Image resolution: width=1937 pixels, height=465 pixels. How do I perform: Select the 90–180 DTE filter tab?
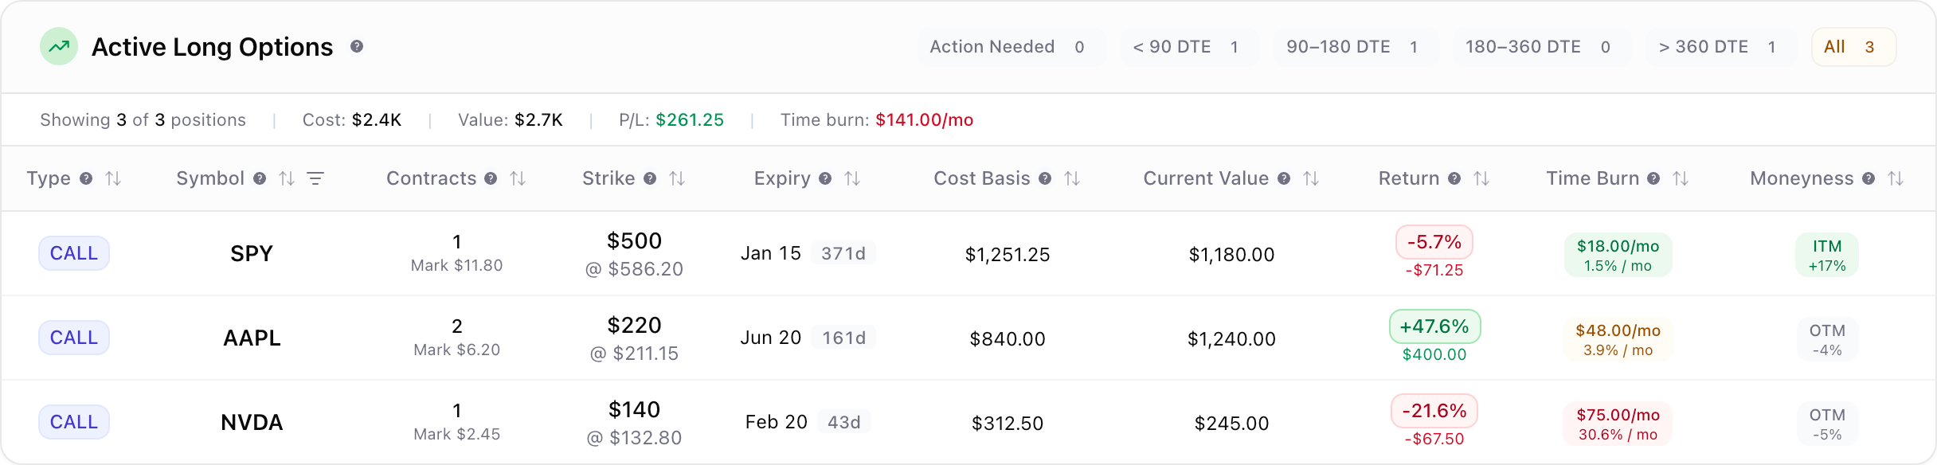pos(1356,47)
